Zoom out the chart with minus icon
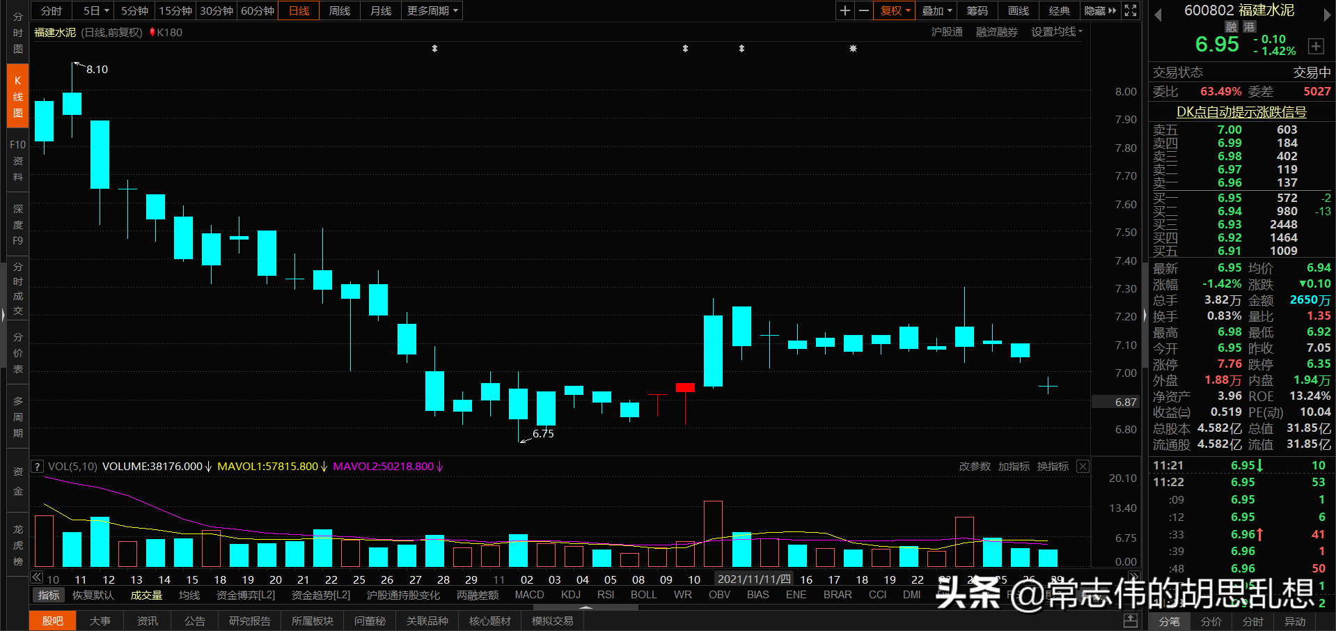 tap(863, 10)
